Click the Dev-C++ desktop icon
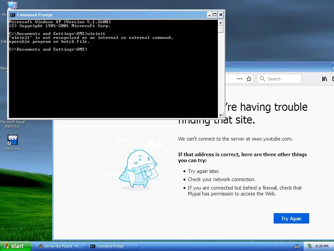Screen dimensions: 334x251 coord(13,140)
